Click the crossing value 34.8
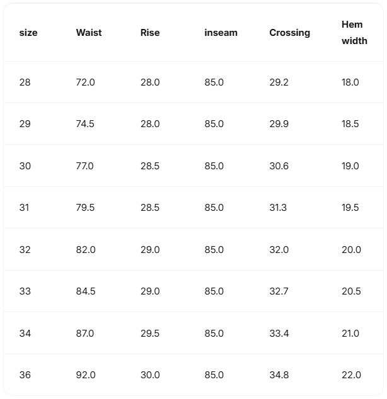 (x=279, y=375)
